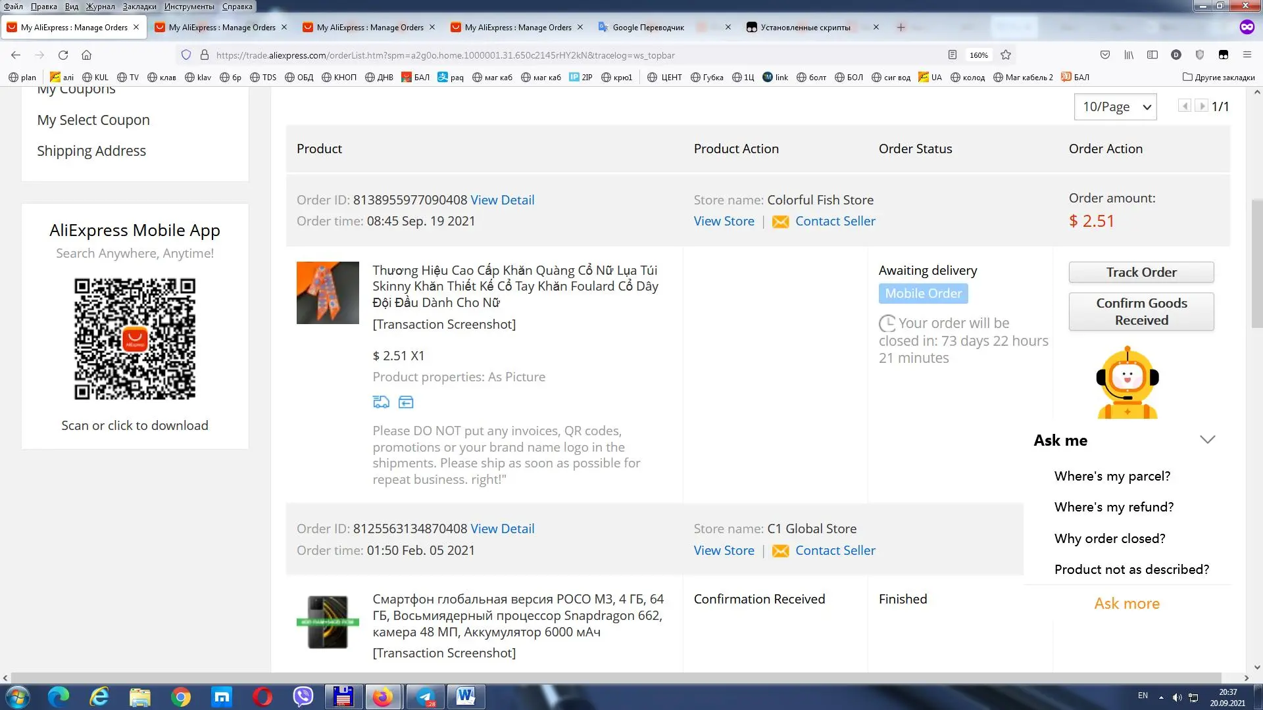1263x710 pixels.
Task: Show hidden system tray icons
Action: 1161,697
